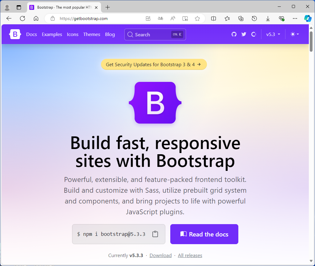The height and width of the screenshot is (266, 315).
Task: Open the browser home page
Action: (x=36, y=18)
